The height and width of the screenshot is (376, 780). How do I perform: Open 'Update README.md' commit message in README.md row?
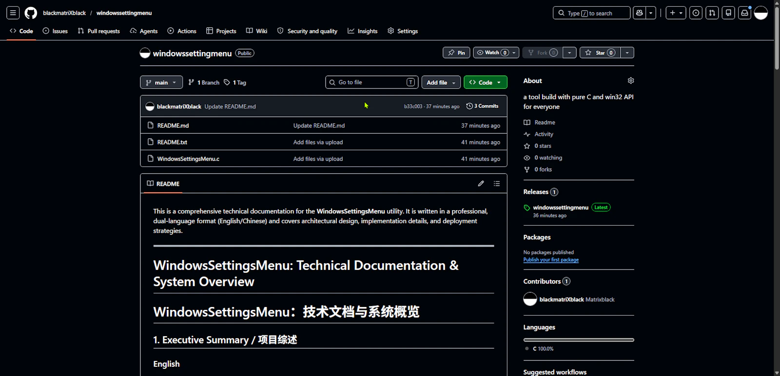point(319,125)
